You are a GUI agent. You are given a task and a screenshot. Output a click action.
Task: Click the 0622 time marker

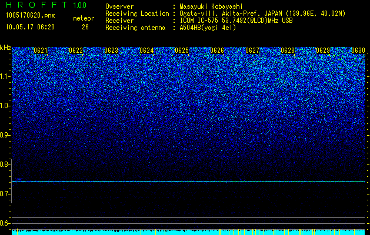pos(76,51)
